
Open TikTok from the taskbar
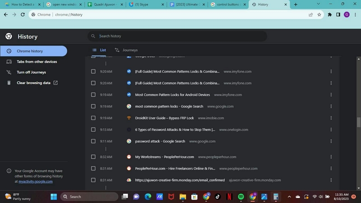tap(218, 197)
